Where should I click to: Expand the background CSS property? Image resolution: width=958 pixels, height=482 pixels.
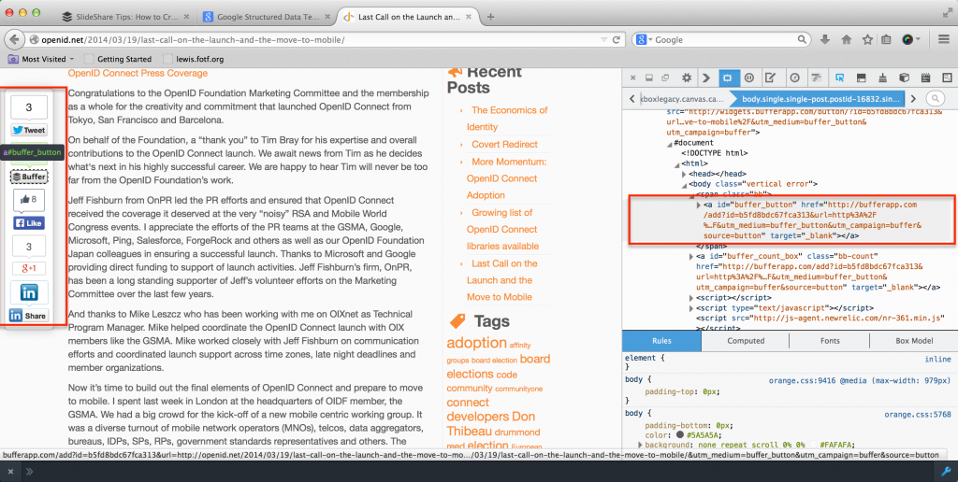click(x=640, y=446)
